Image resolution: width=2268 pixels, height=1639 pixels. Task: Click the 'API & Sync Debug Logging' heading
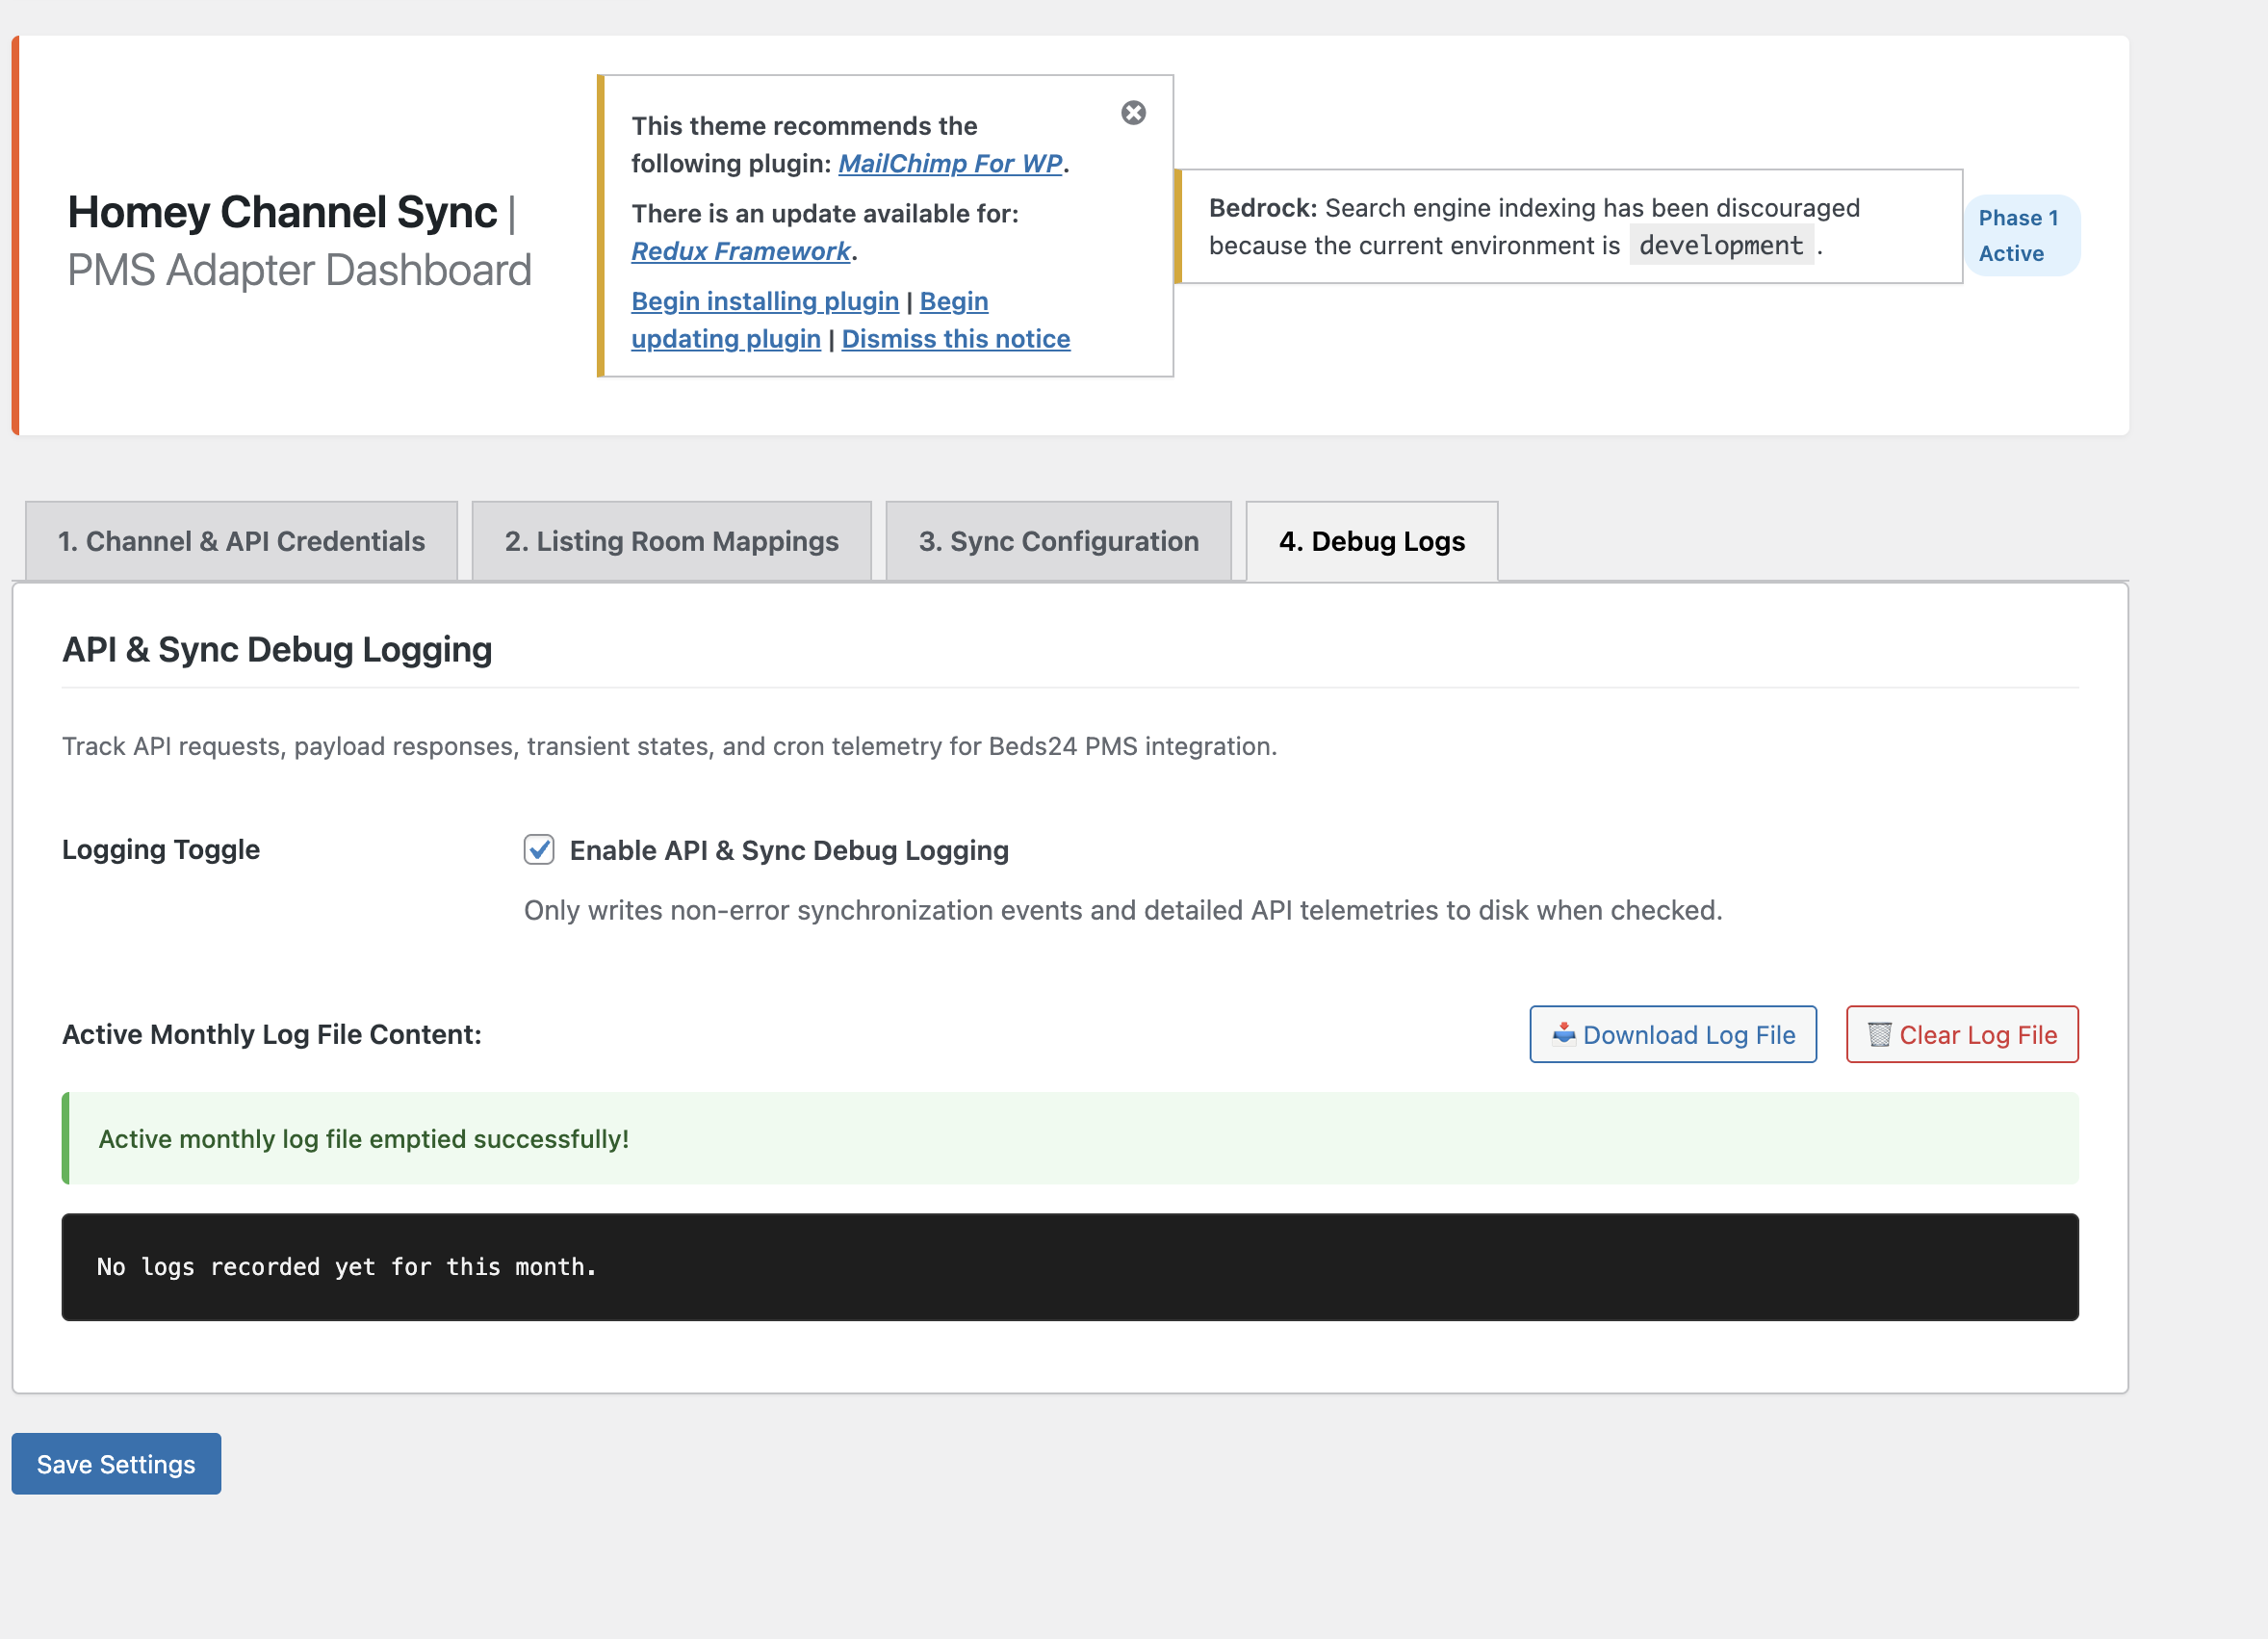277,649
